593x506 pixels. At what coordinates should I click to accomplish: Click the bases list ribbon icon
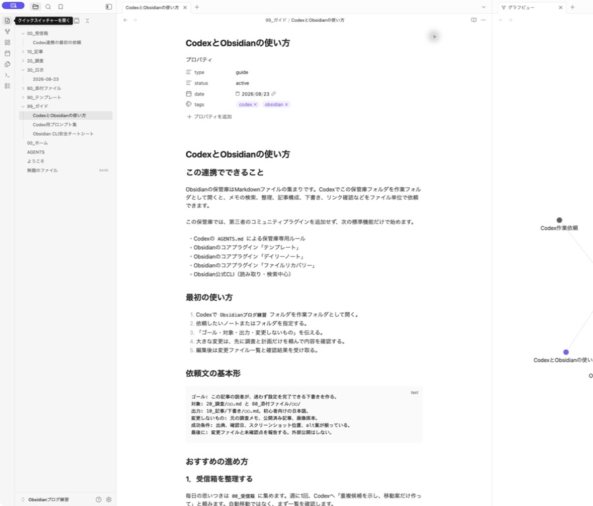[7, 86]
